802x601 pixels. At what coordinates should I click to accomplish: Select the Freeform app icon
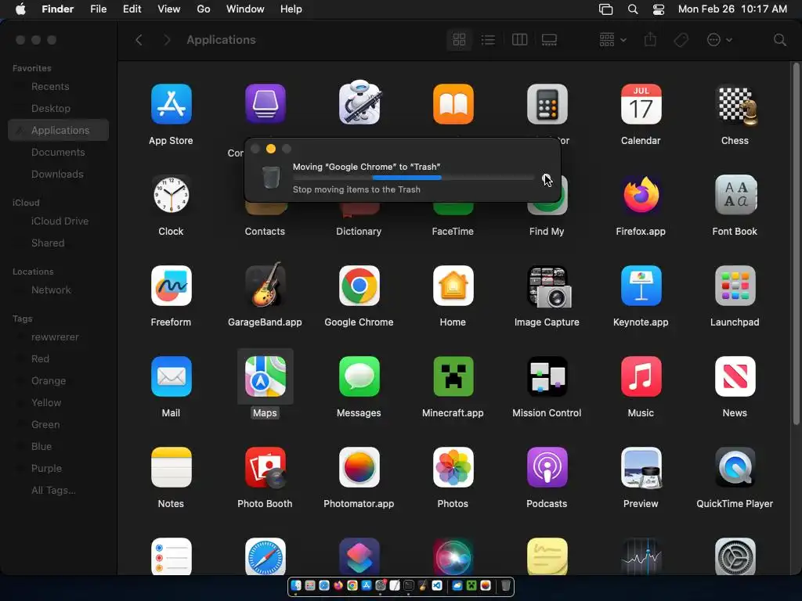(x=171, y=286)
